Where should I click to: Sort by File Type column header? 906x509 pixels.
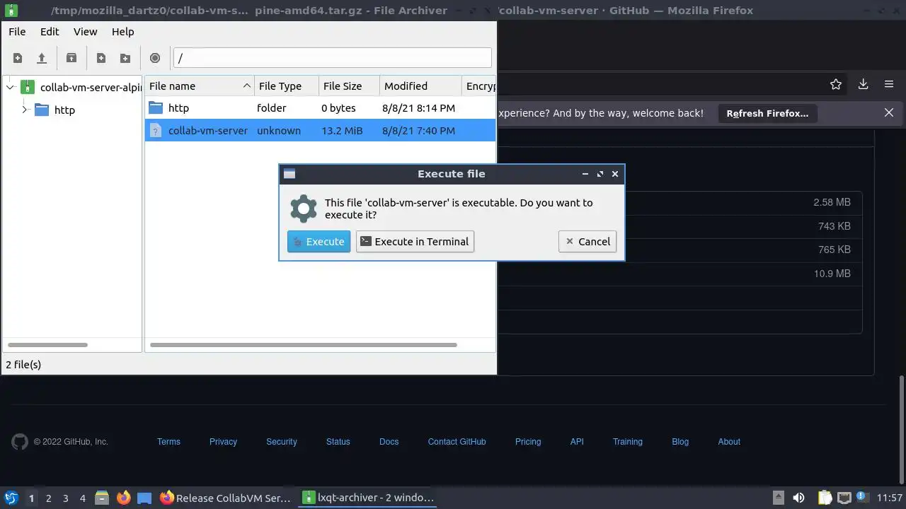[x=287, y=86]
